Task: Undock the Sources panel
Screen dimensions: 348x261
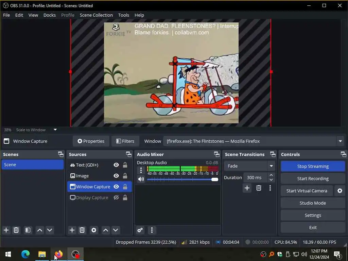Action: [x=129, y=154]
